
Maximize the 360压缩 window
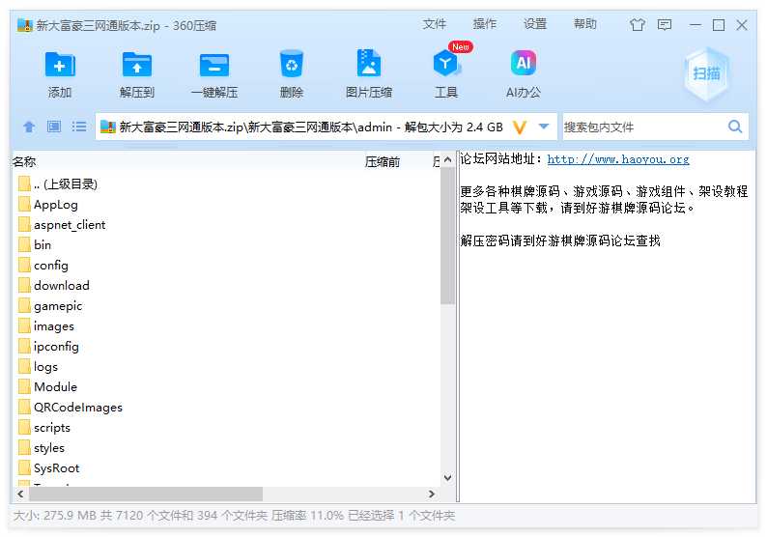[718, 24]
